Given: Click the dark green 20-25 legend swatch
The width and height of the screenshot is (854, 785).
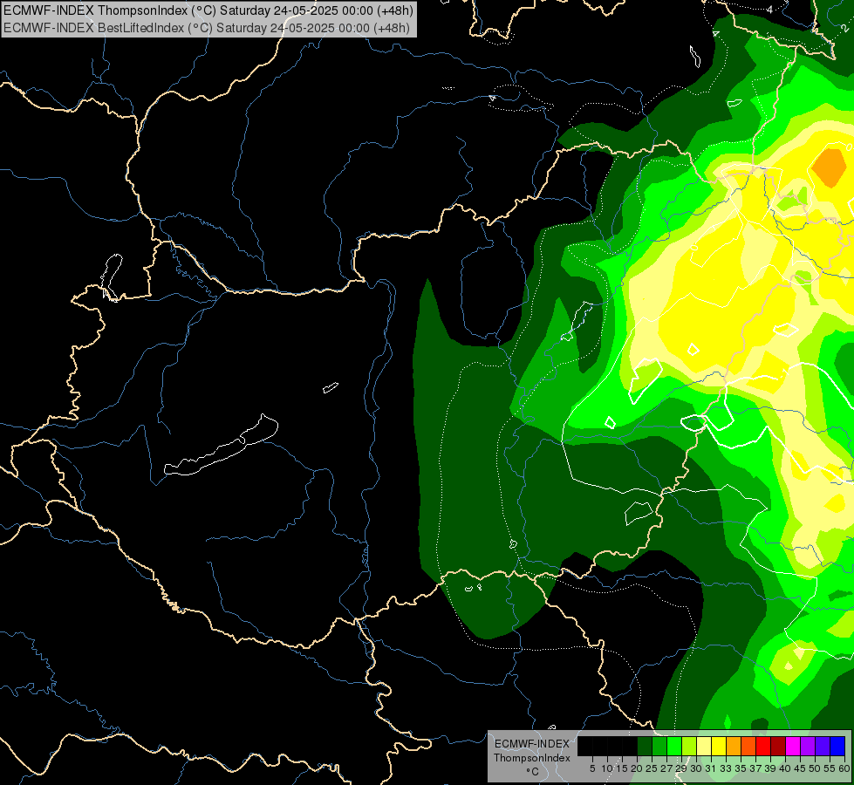Looking at the screenshot, I should (x=645, y=746).
